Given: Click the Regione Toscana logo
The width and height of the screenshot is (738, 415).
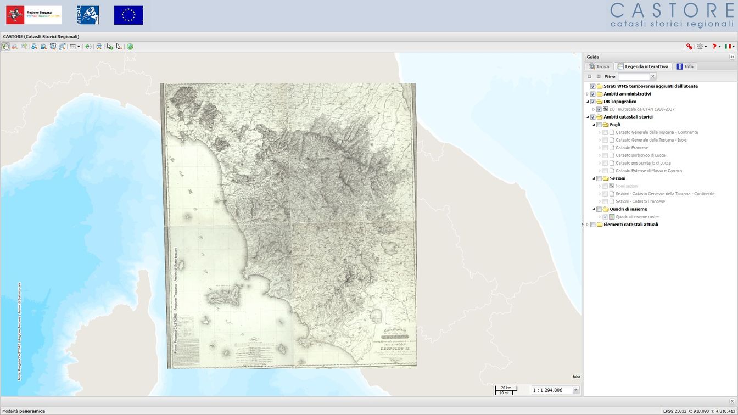Looking at the screenshot, I should point(33,15).
